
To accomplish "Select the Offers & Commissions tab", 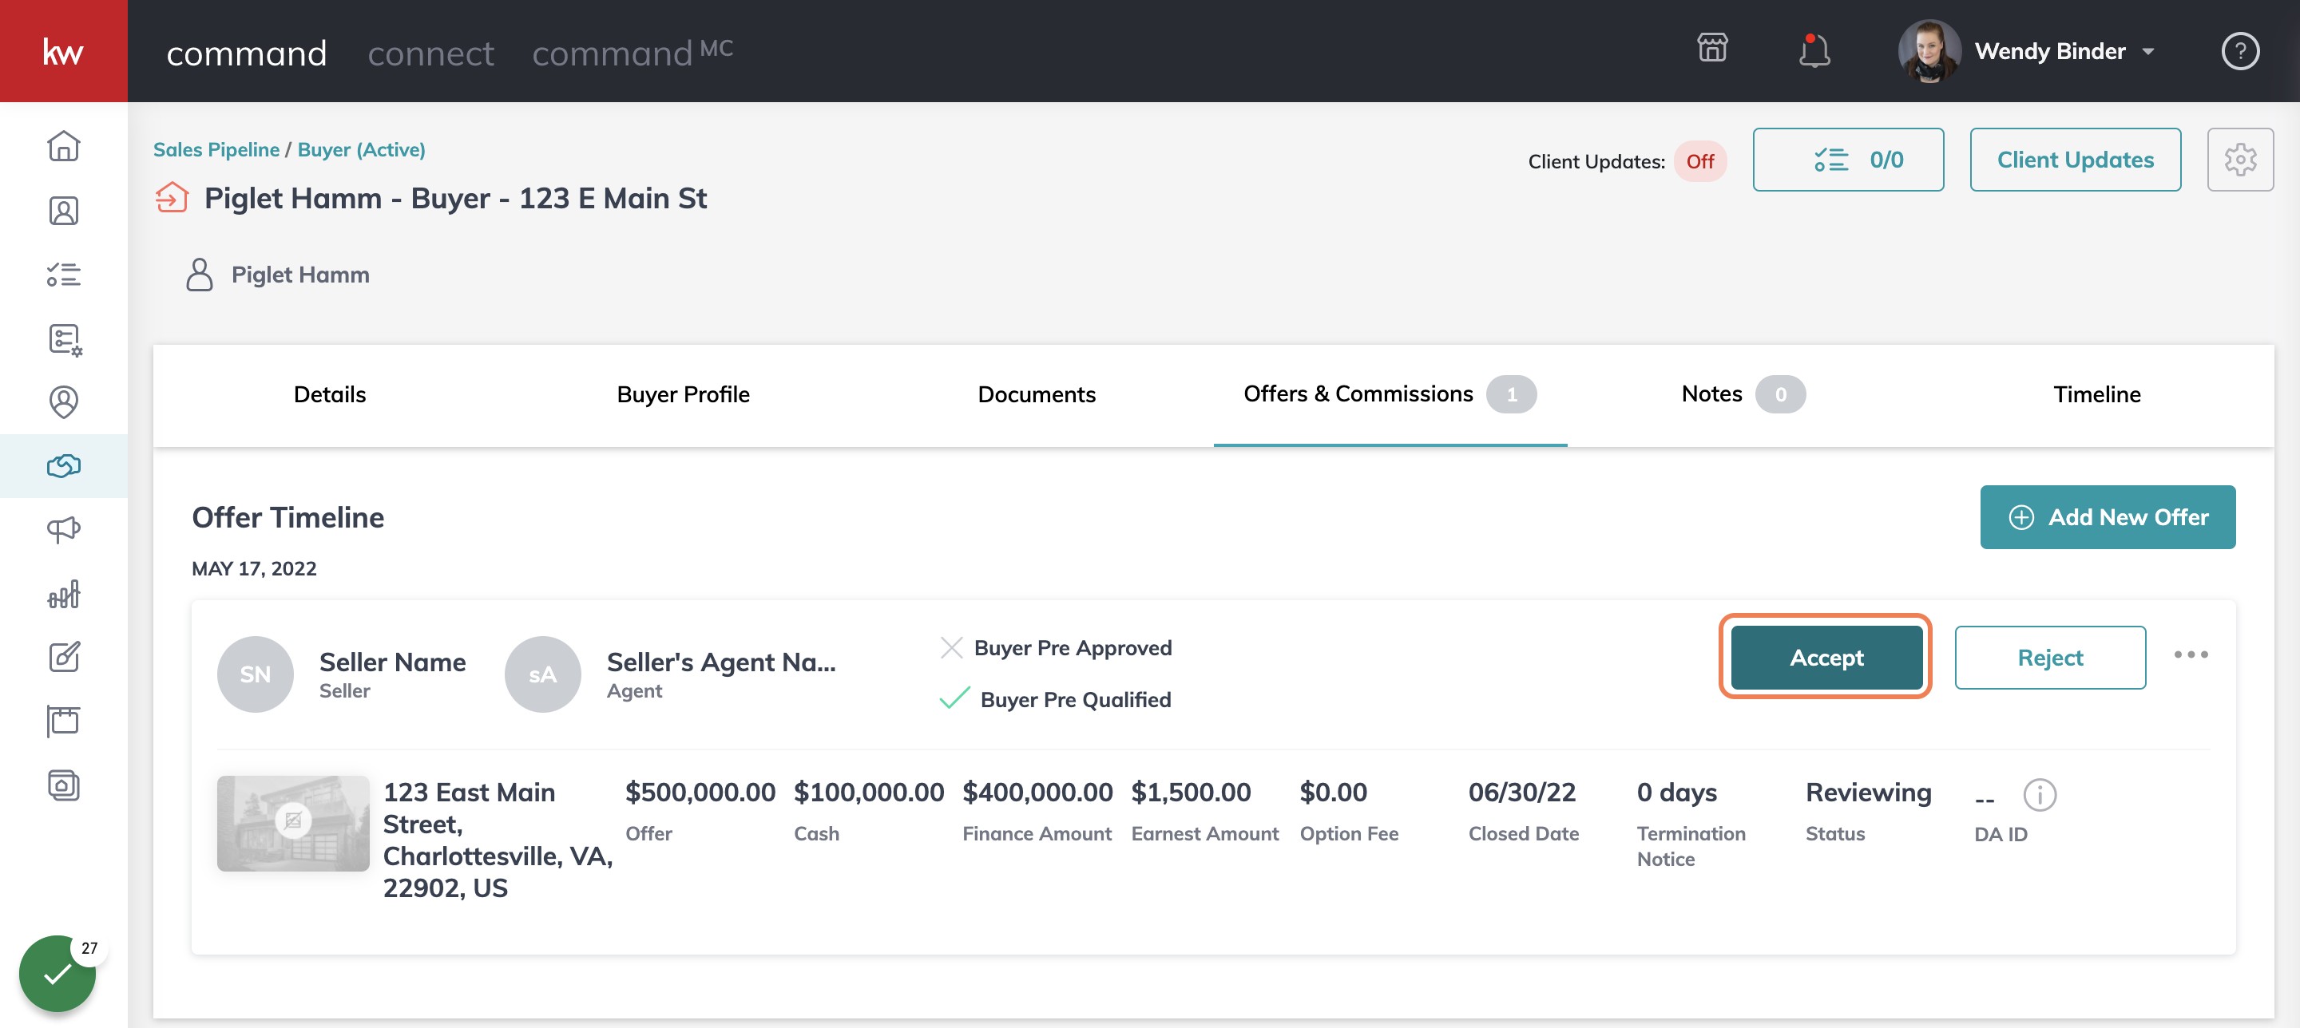I will (x=1390, y=394).
